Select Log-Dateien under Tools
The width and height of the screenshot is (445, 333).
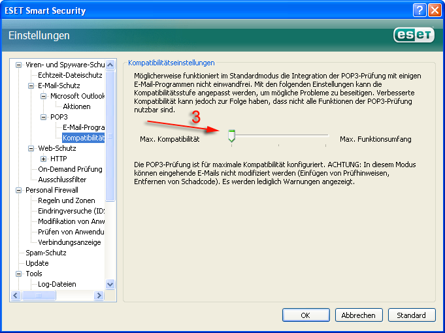tap(57, 284)
